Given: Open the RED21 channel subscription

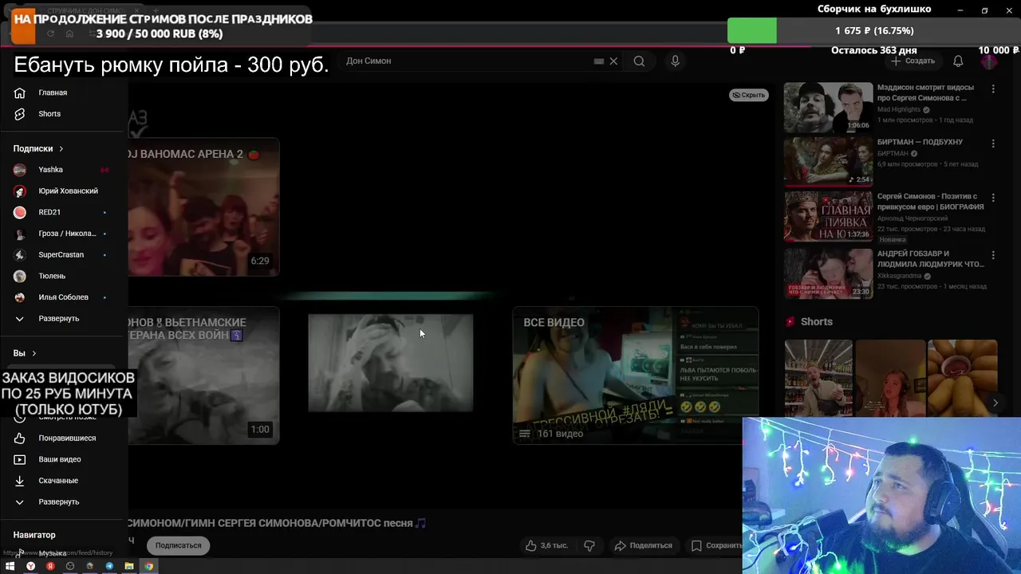Looking at the screenshot, I should click(64, 212).
